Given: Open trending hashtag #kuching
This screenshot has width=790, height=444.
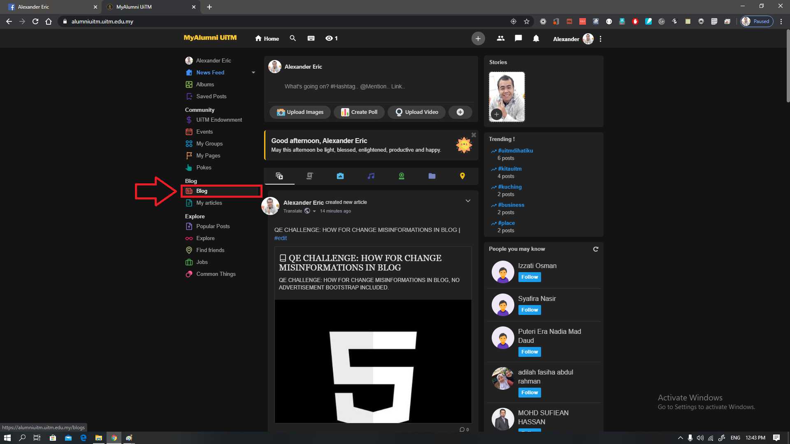Looking at the screenshot, I should tap(509, 187).
